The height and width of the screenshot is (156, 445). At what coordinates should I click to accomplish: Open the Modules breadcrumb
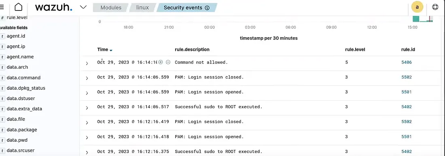(111, 8)
